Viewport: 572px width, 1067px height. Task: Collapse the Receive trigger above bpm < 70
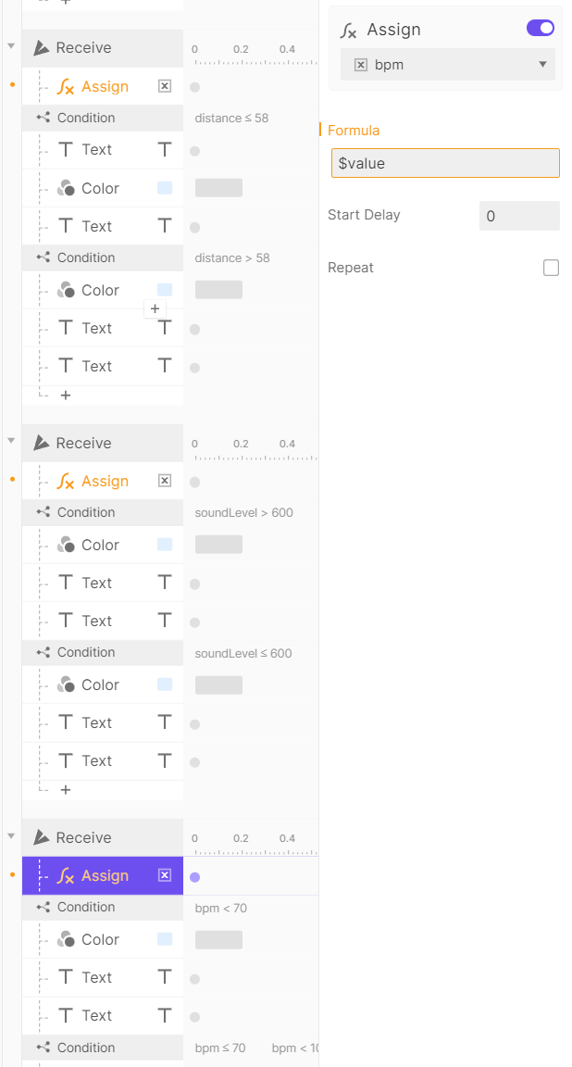coord(11,835)
